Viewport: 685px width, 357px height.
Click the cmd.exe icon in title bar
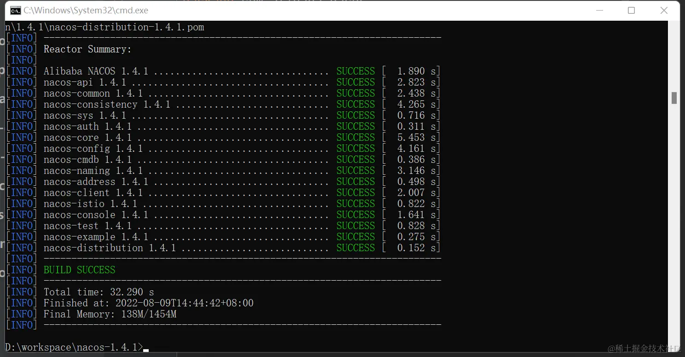click(x=15, y=10)
